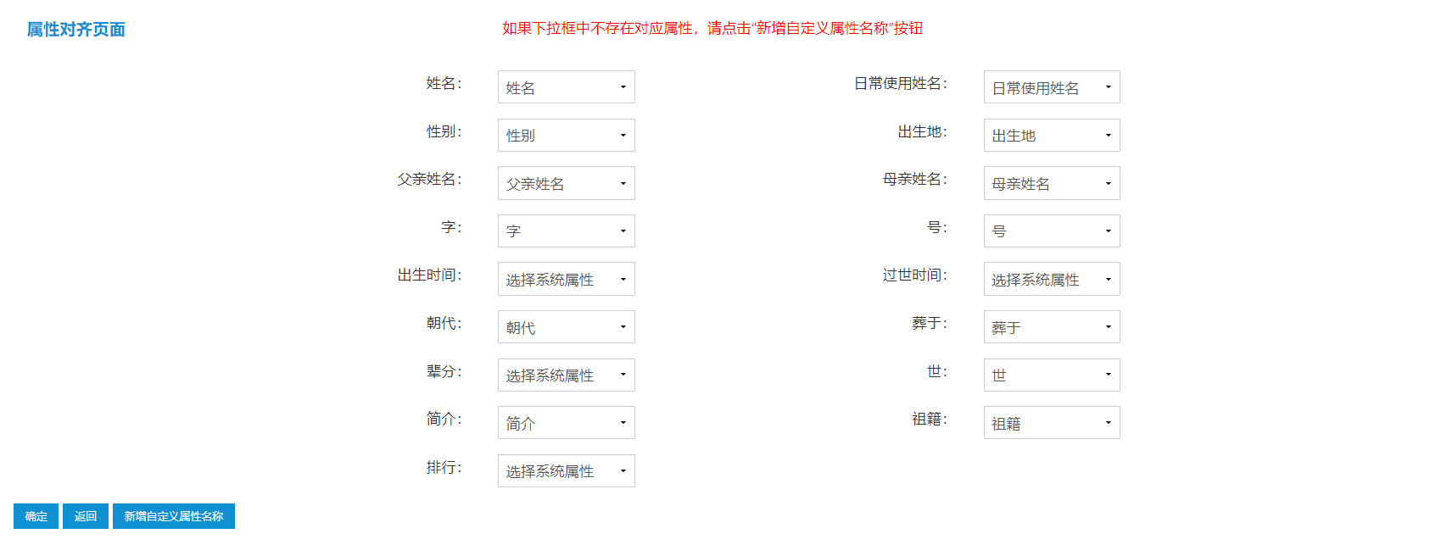Open the 日常使用姓名 dropdown
The height and width of the screenshot is (556, 1430).
(x=1052, y=87)
